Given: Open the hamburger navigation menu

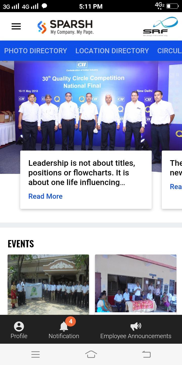Looking at the screenshot, I should (x=16, y=26).
